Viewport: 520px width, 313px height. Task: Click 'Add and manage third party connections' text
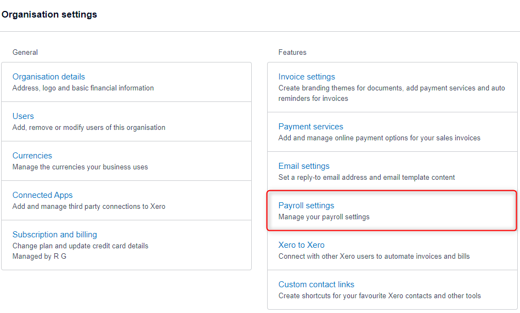[89, 206]
